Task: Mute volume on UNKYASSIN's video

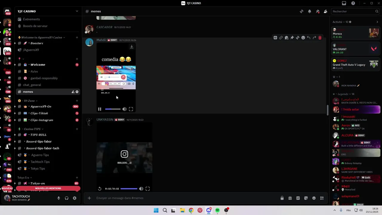Action: pos(141,189)
